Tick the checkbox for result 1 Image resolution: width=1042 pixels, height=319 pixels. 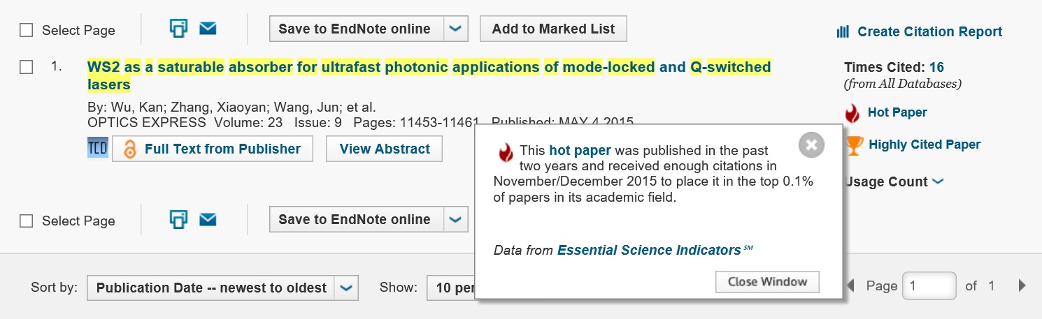pyautogui.click(x=26, y=67)
